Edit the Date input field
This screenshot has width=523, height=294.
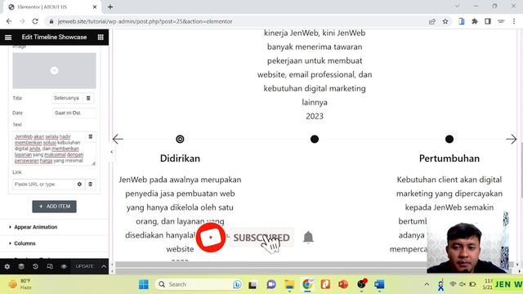pos(74,113)
